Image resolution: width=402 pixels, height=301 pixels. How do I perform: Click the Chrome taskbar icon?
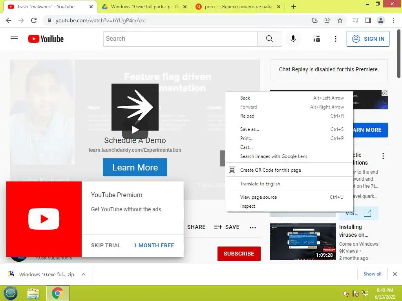tap(57, 293)
